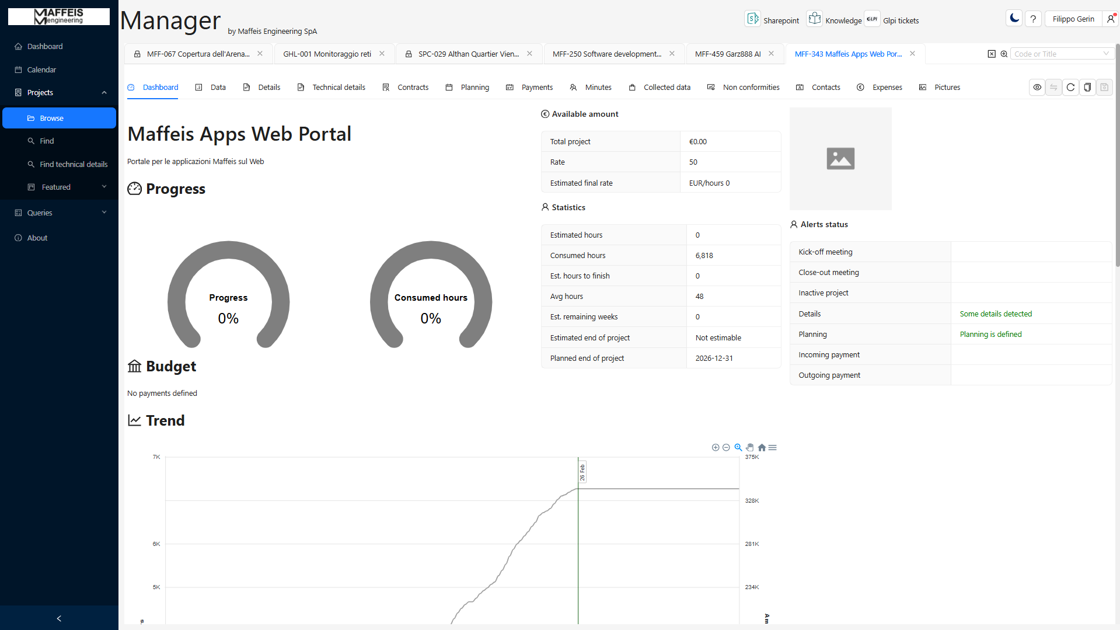Viewport: 1120px width, 630px height.
Task: Click the help question mark icon
Action: point(1033,18)
